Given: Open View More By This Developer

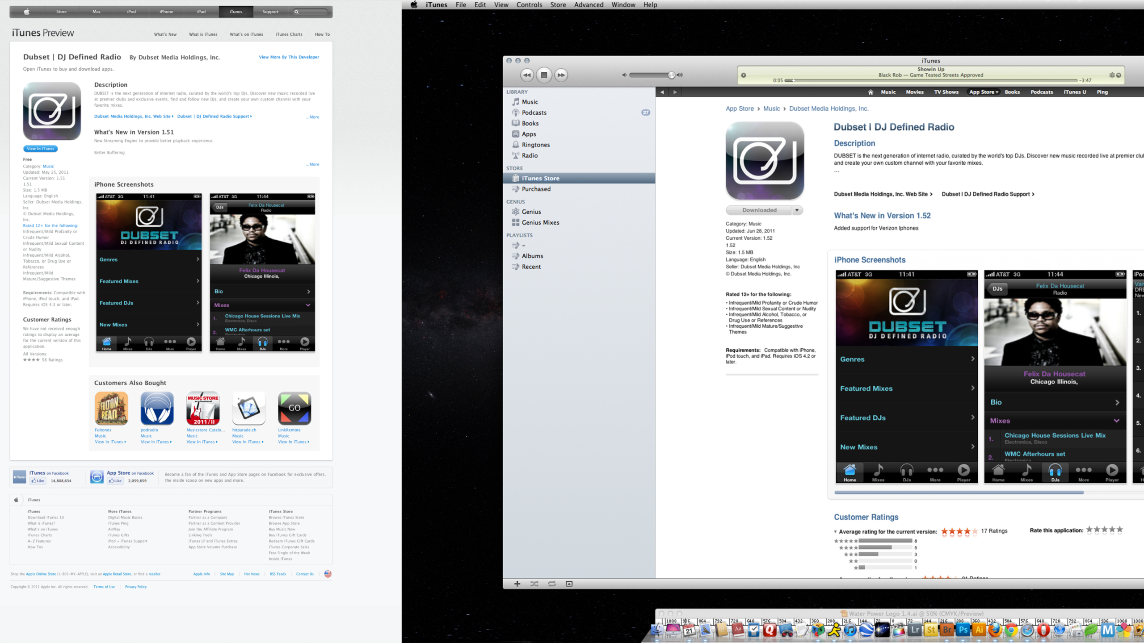Looking at the screenshot, I should 289,57.
